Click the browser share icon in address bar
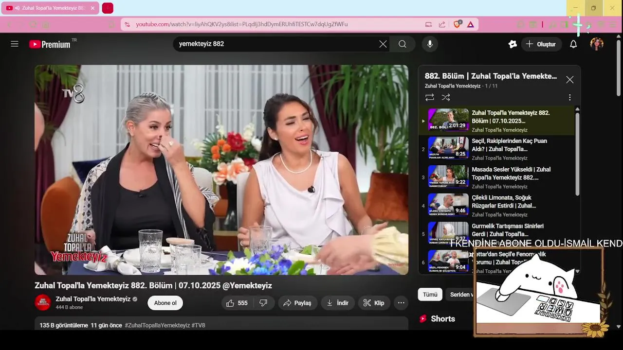Viewport: 623px width, 350px height. 442,24
